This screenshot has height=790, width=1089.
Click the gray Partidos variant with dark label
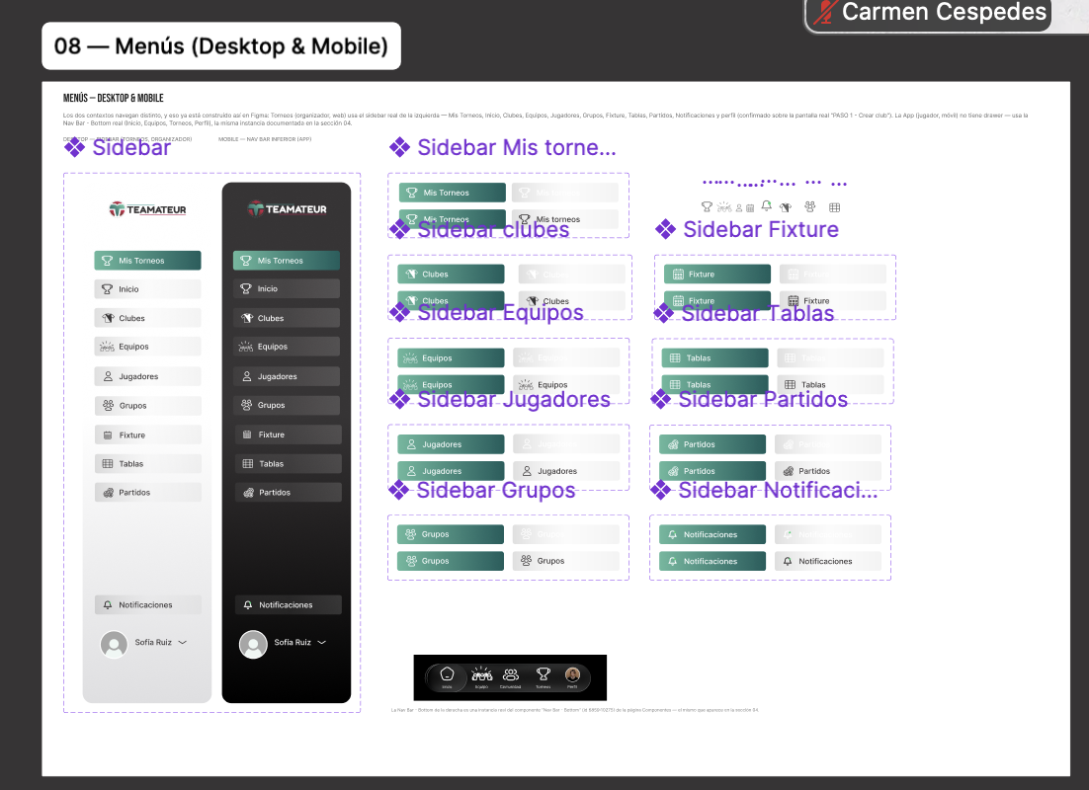tap(828, 471)
